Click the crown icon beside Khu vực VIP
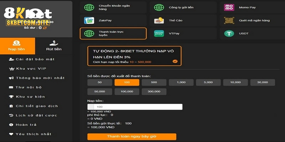Viewport: 285px width, 142px height. [x=12, y=69]
